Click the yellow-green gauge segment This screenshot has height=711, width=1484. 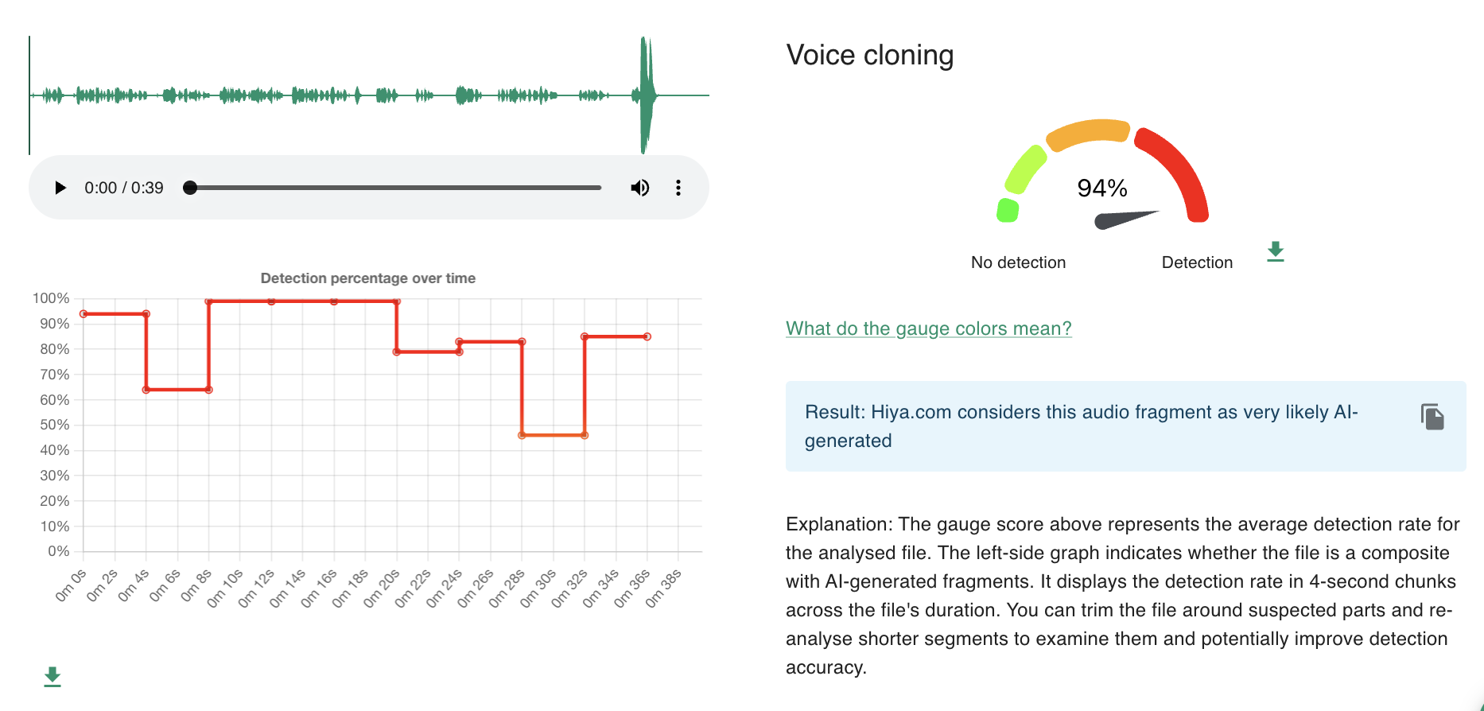[x=1026, y=169]
